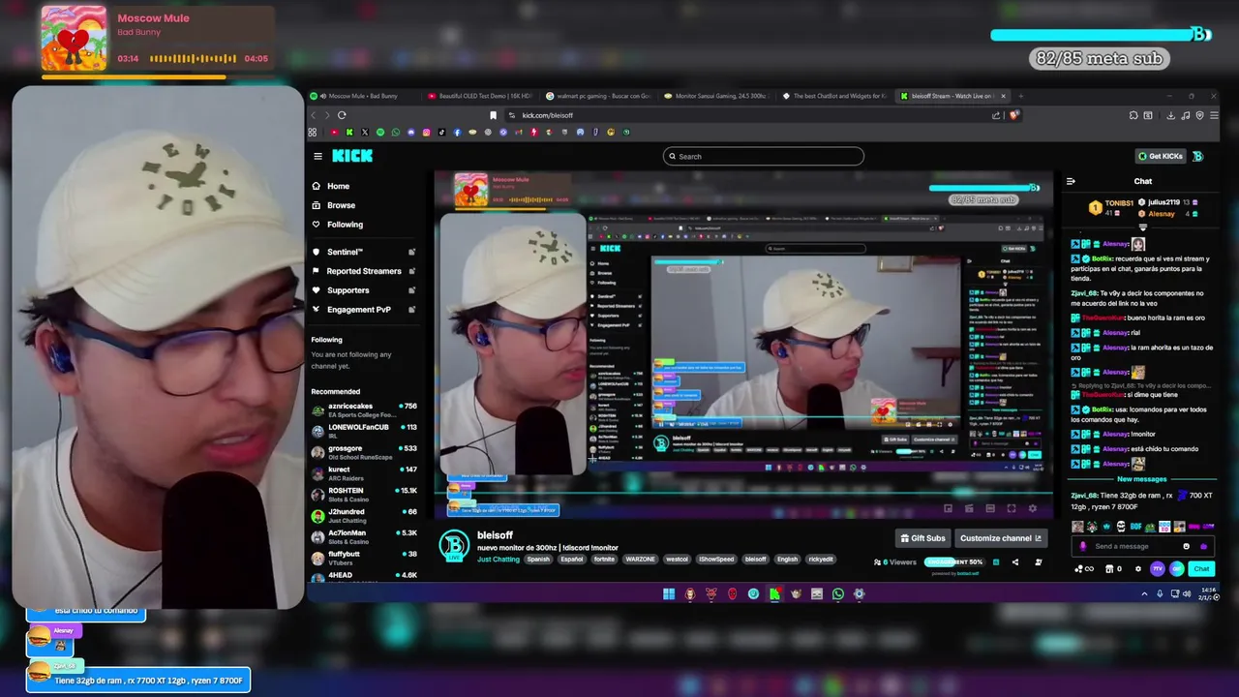Screen dimensions: 1239x697
Task: Click the bleisoff channel avatar
Action: 454,546
